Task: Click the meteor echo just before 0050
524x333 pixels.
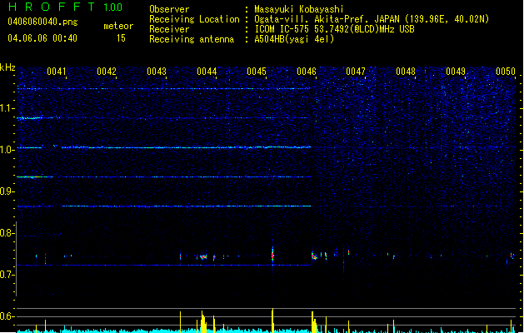Action: pyautogui.click(x=512, y=256)
